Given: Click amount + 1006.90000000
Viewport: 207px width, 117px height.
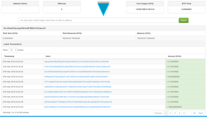Looking at the screenshot, I should (174, 107).
